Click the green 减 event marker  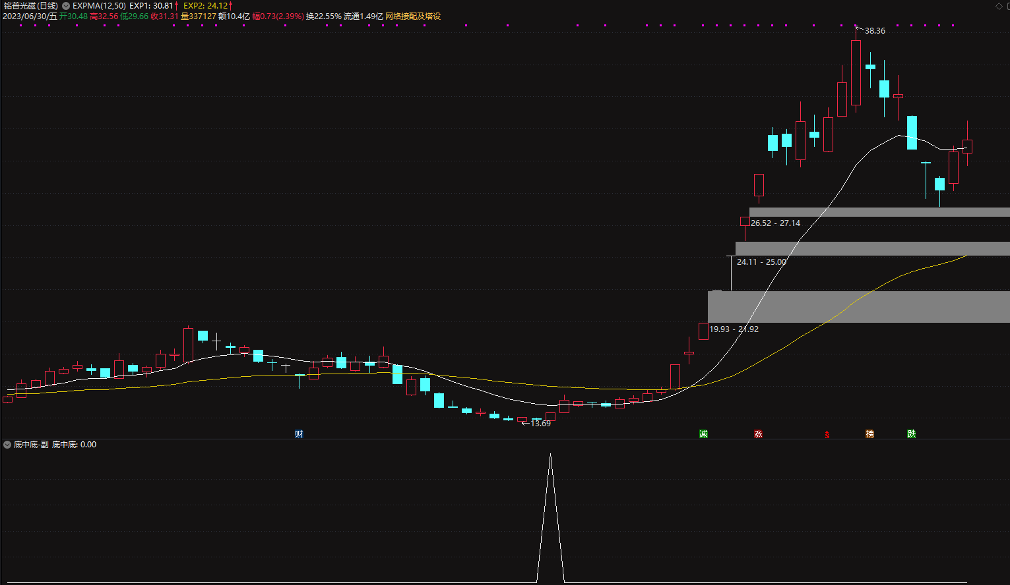(x=703, y=433)
